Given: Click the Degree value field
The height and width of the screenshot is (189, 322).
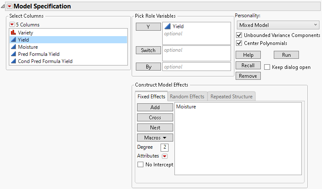Looking at the screenshot, I should click(x=164, y=147).
